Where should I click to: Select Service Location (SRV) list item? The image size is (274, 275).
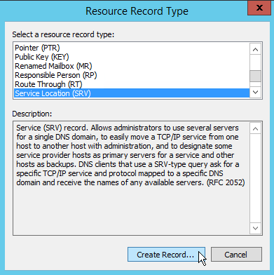pyautogui.click(x=132, y=93)
